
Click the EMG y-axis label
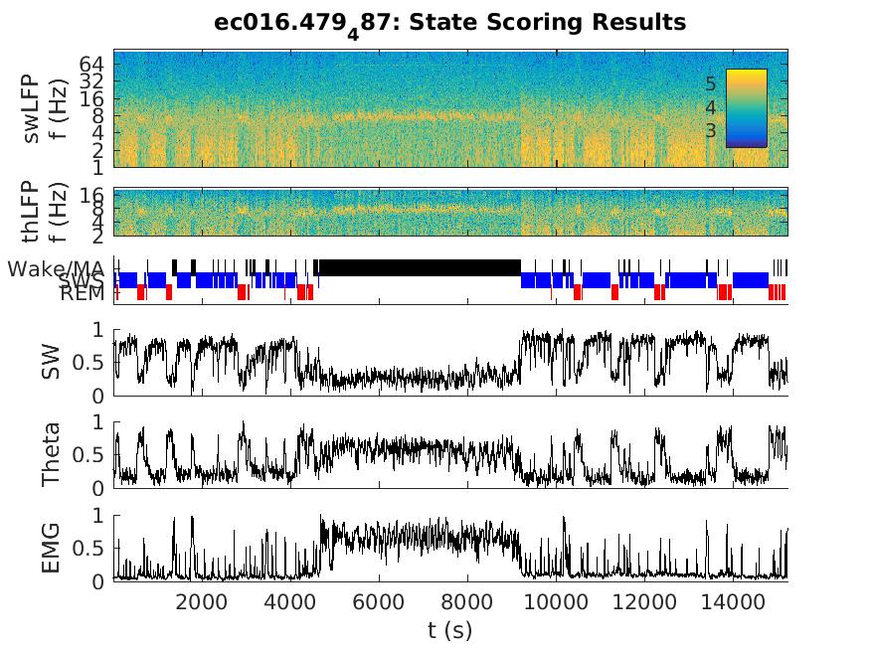(x=52, y=549)
